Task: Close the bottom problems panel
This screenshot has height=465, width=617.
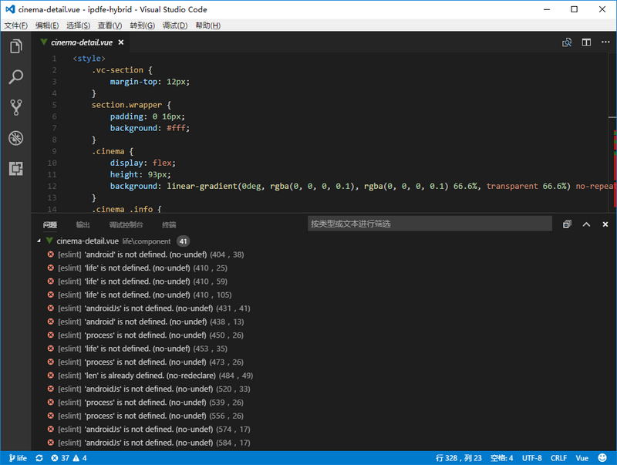Action: point(605,224)
